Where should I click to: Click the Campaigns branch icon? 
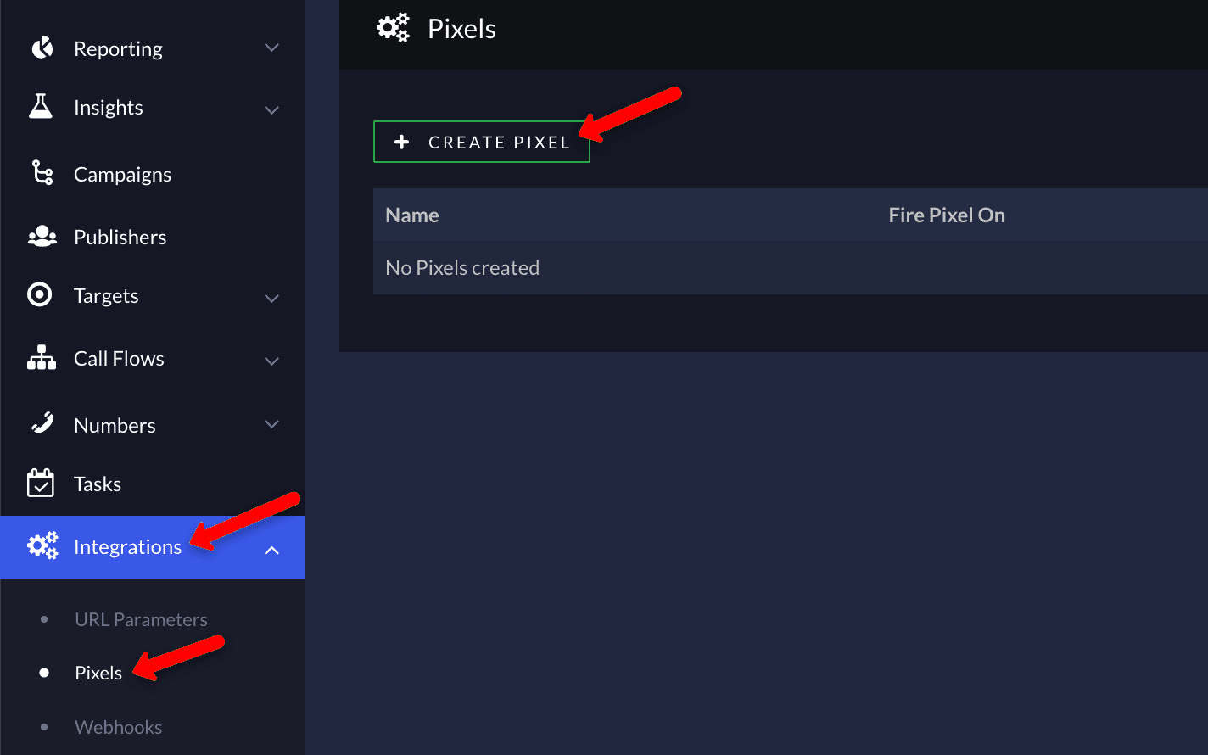tap(42, 172)
